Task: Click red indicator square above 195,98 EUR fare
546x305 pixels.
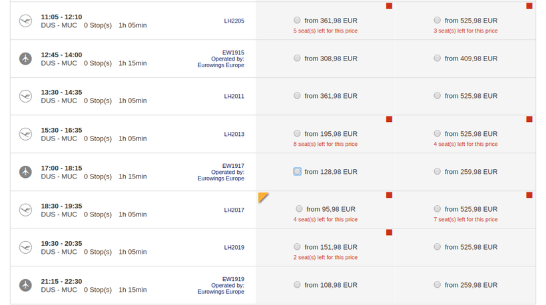Action: point(389,119)
